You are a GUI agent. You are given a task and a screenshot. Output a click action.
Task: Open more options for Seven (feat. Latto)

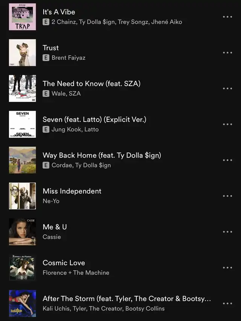pos(227,124)
